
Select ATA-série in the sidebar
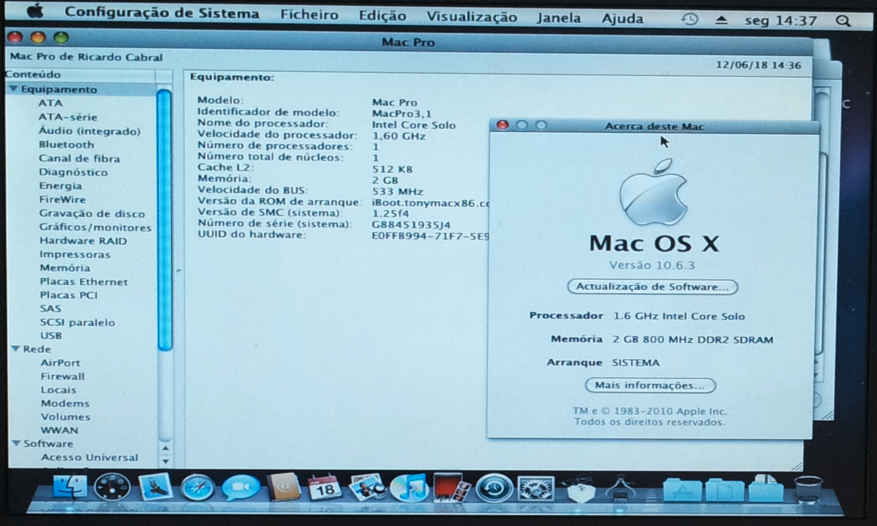click(x=68, y=117)
